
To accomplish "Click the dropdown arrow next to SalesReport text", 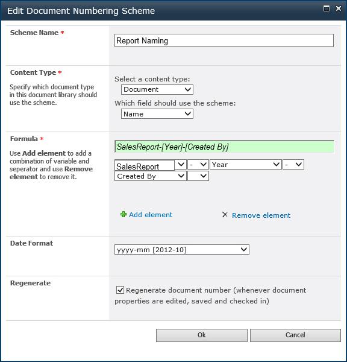I will 181,165.
